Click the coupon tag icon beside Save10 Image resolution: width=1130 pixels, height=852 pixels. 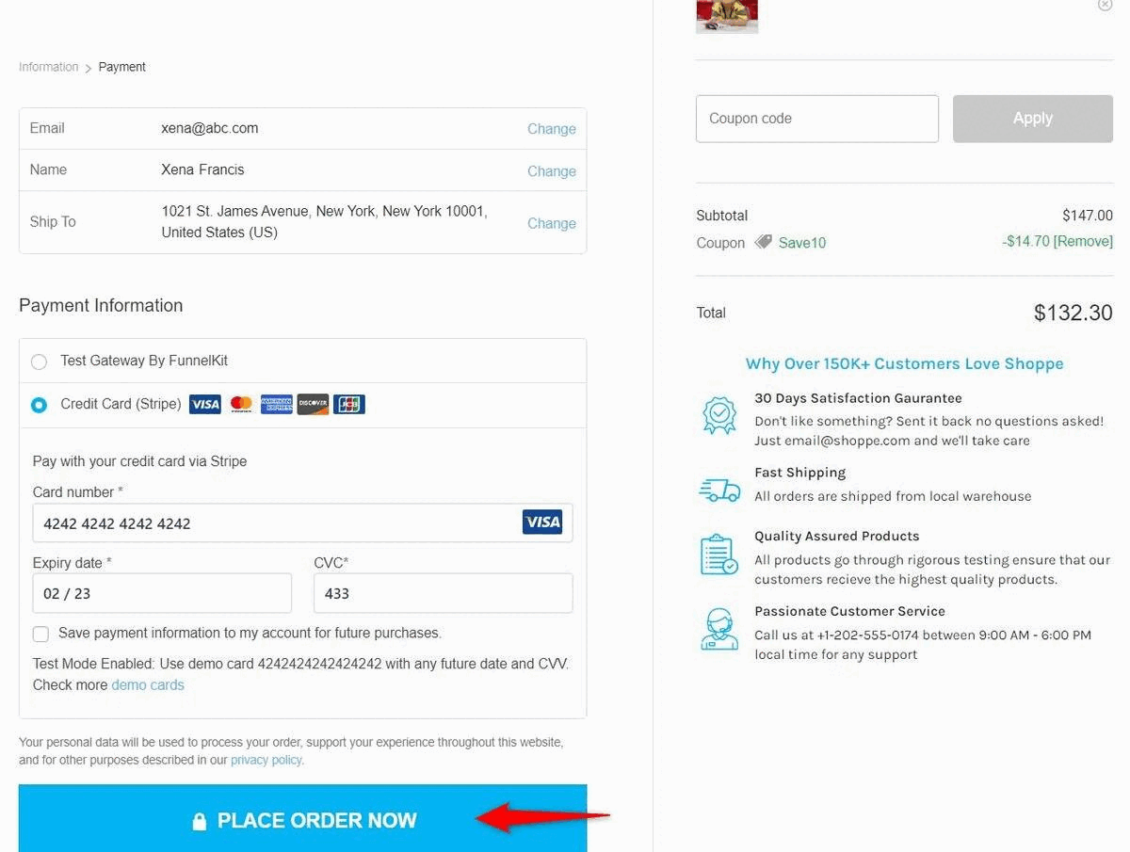(x=763, y=242)
